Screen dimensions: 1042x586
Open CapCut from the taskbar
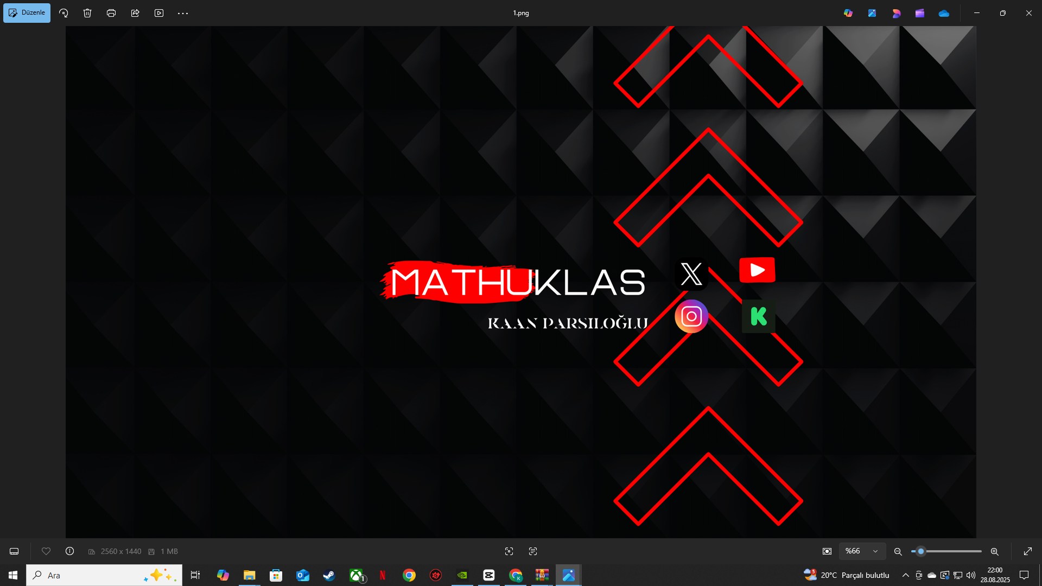489,575
